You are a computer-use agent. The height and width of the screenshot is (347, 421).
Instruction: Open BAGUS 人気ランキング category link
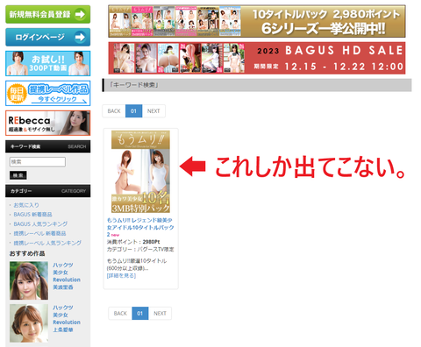point(40,223)
